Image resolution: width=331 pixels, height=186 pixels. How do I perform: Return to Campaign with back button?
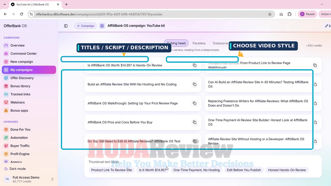(85, 26)
